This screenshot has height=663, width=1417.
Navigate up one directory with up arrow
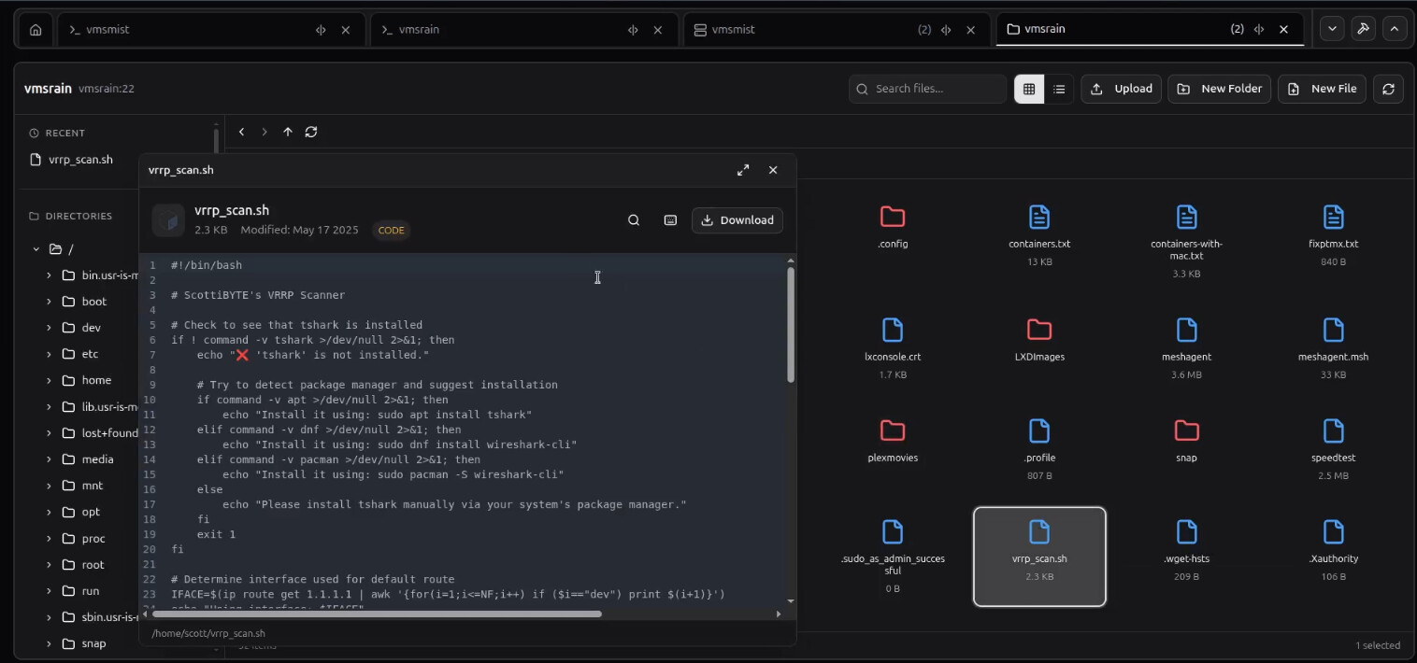287,132
